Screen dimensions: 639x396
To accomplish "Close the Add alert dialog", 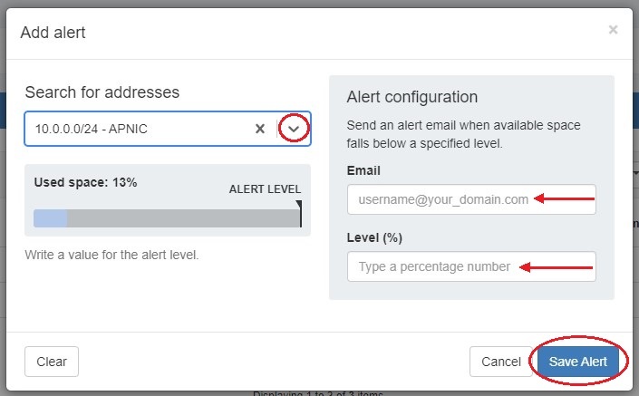I will coord(613,30).
